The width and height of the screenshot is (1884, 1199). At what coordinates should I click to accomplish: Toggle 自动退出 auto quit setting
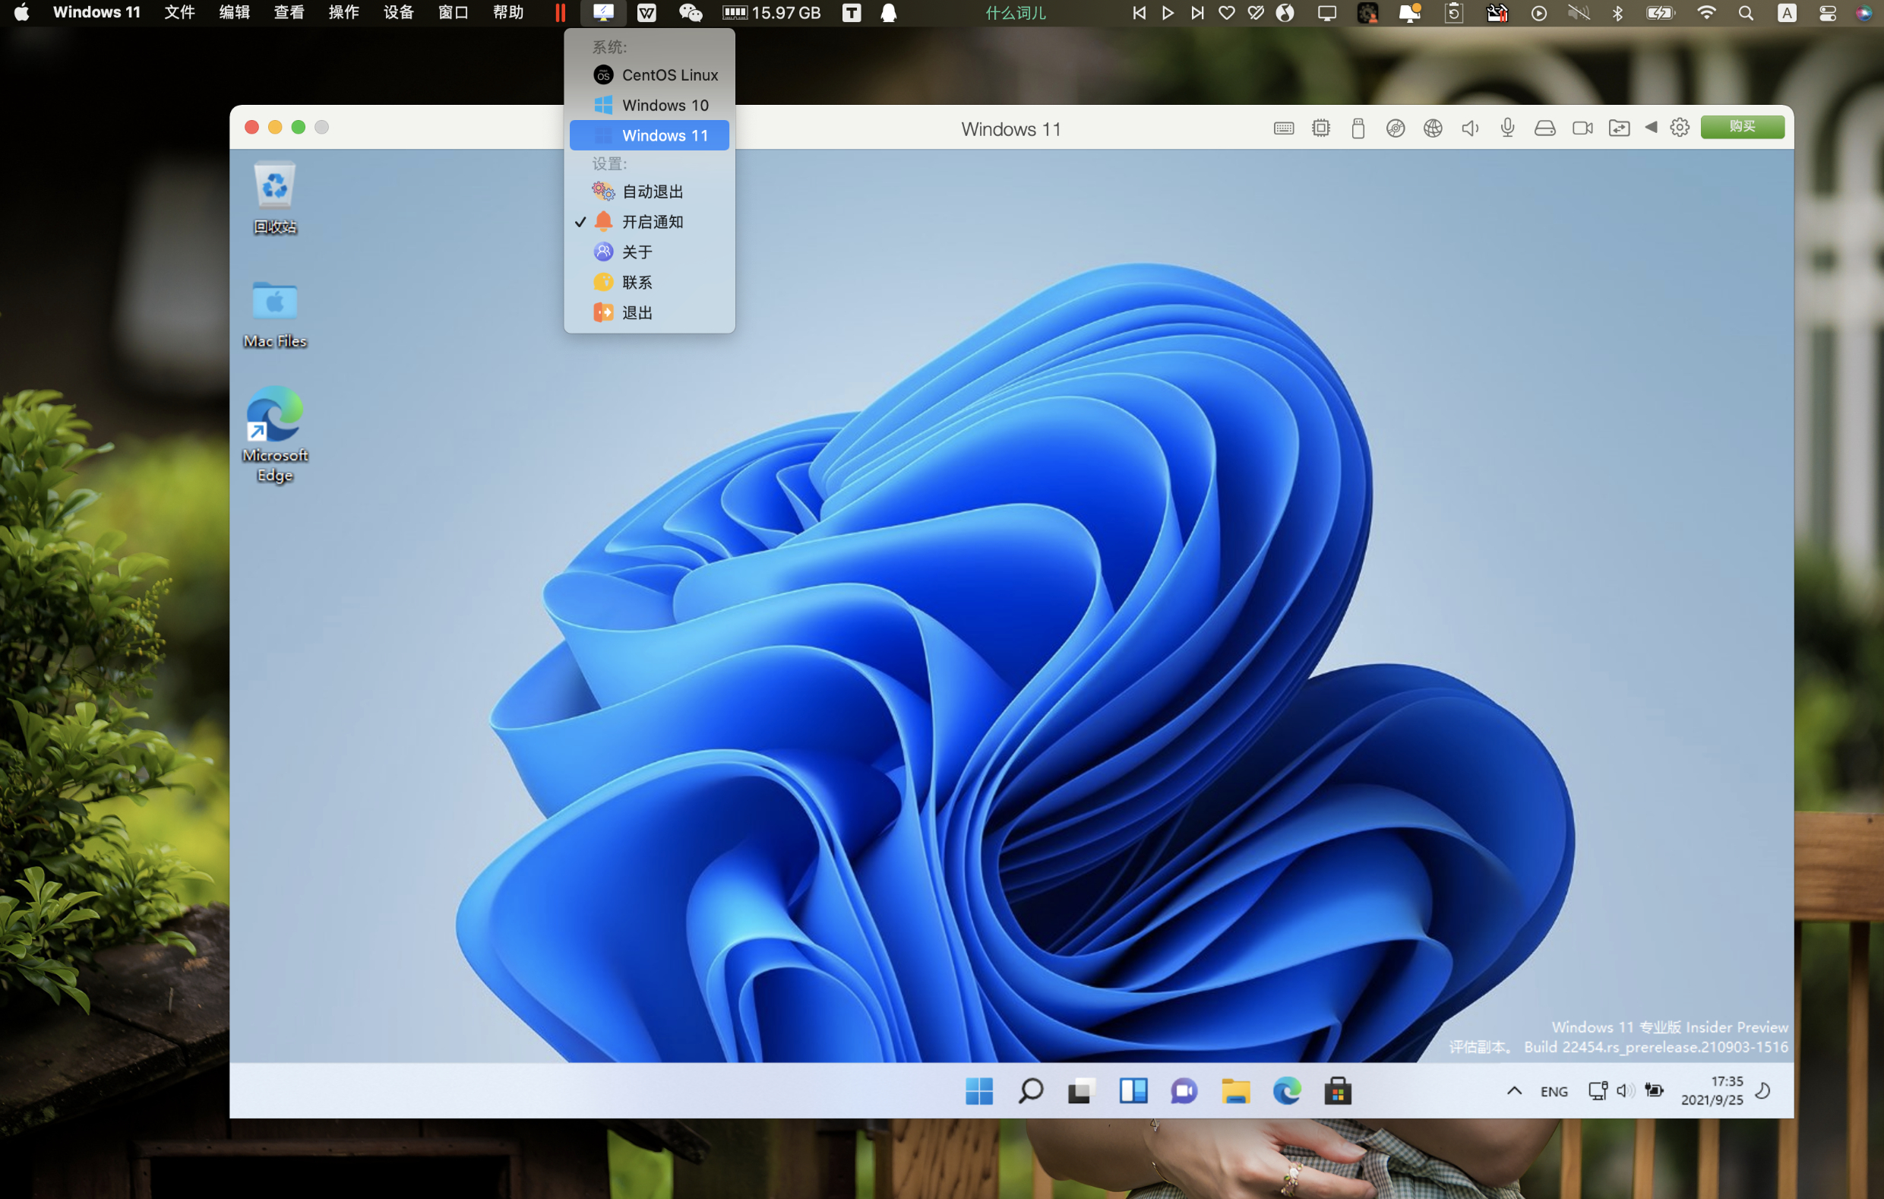pos(651,191)
